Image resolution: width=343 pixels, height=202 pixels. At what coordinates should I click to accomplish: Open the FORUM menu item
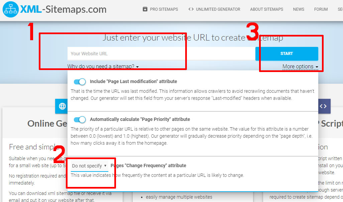pyautogui.click(x=321, y=9)
